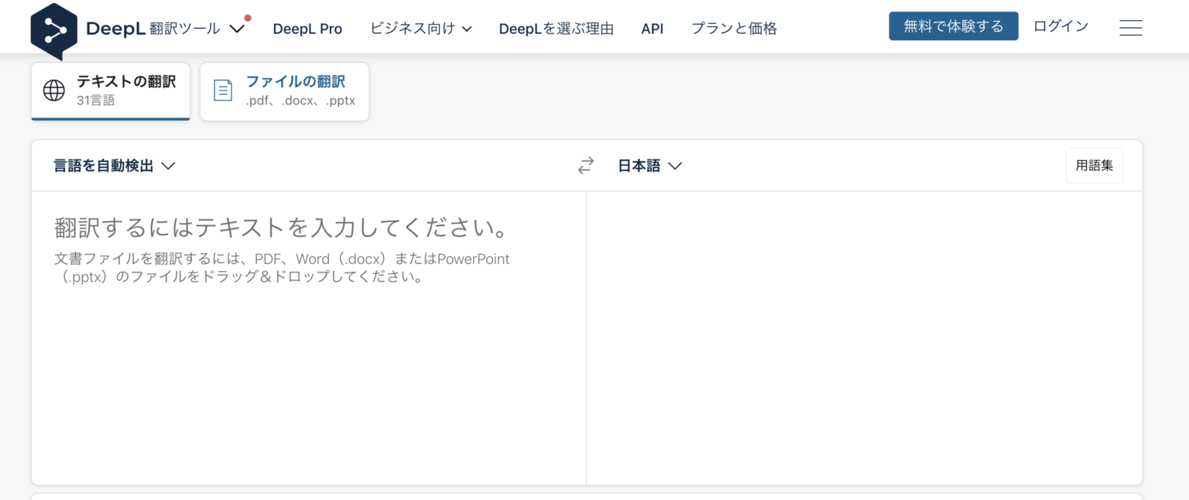Open the 用語集 glossary panel
1189x500 pixels.
tap(1094, 165)
